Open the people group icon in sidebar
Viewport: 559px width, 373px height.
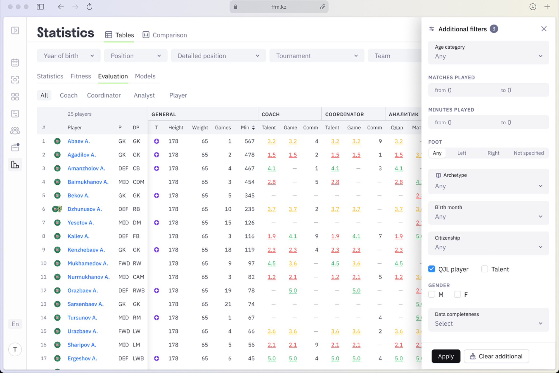click(15, 131)
